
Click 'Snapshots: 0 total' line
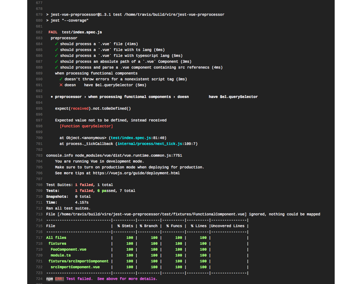[68, 197]
